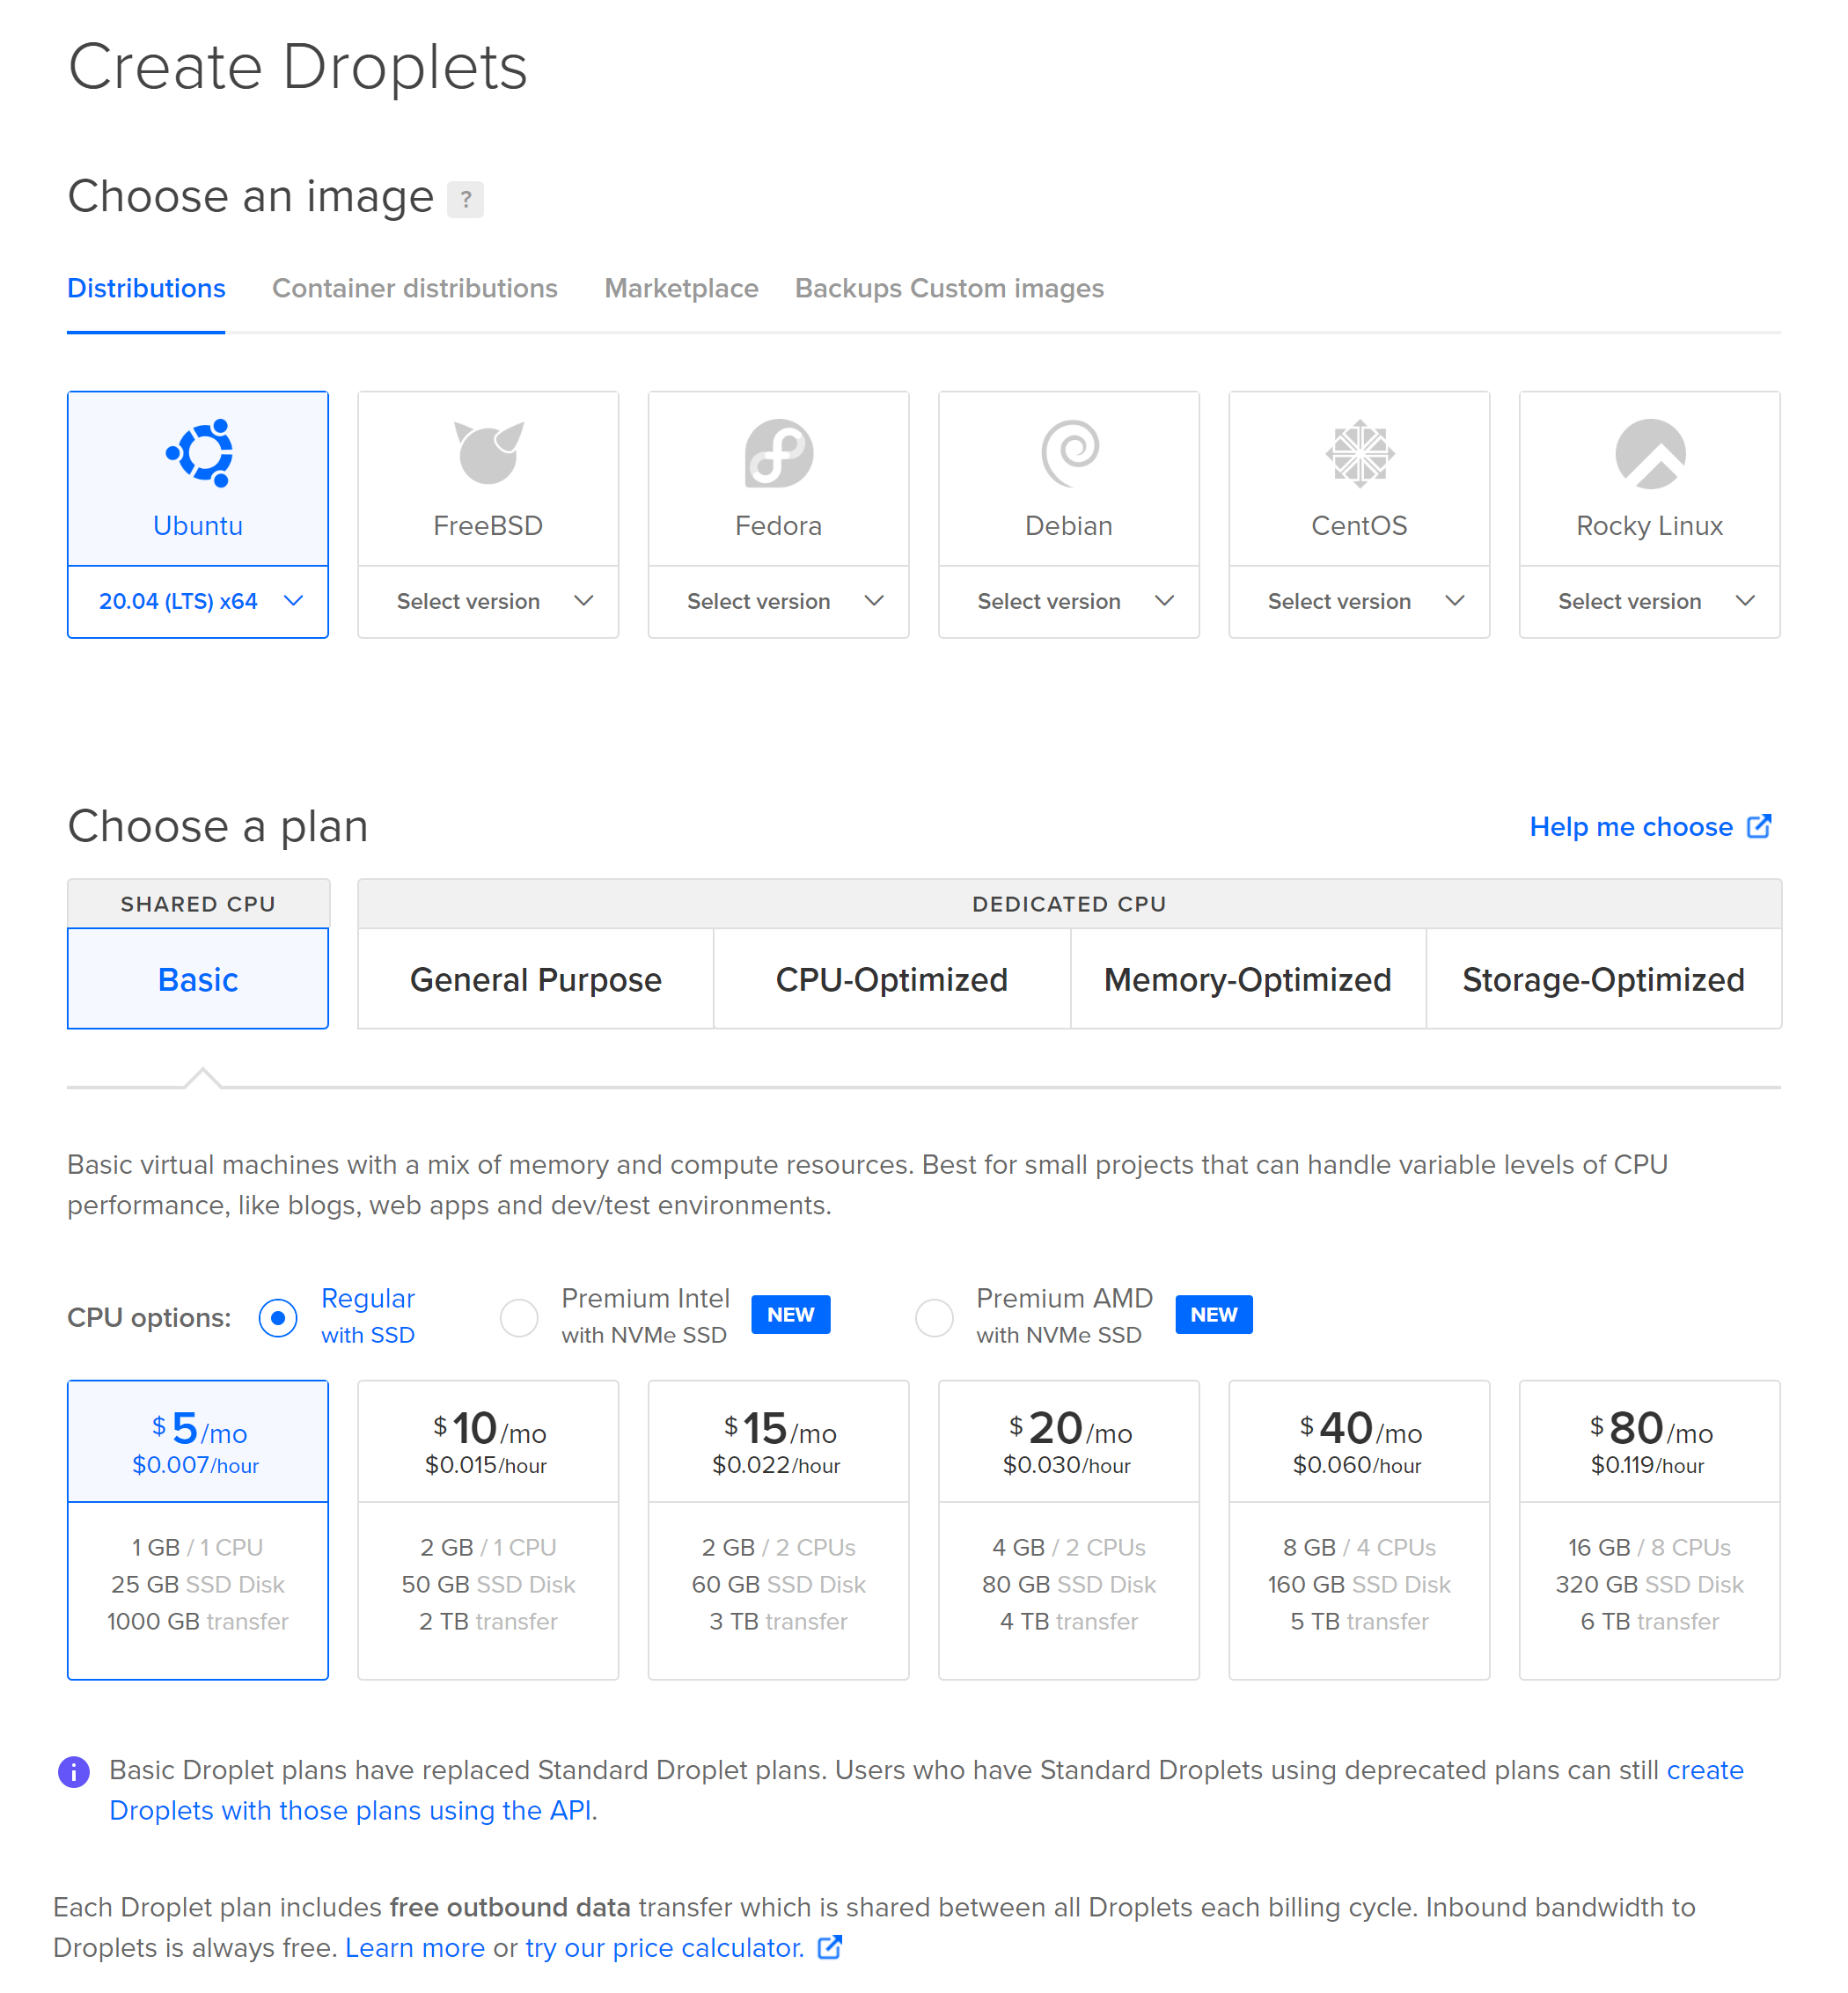This screenshot has height=1993, width=1848.
Task: Expand Fedora version selector dropdown
Action: click(776, 601)
